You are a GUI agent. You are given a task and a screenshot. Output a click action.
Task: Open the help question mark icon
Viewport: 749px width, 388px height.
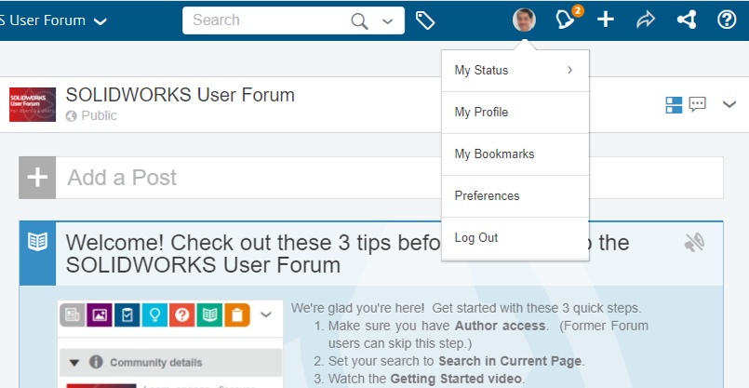click(728, 20)
